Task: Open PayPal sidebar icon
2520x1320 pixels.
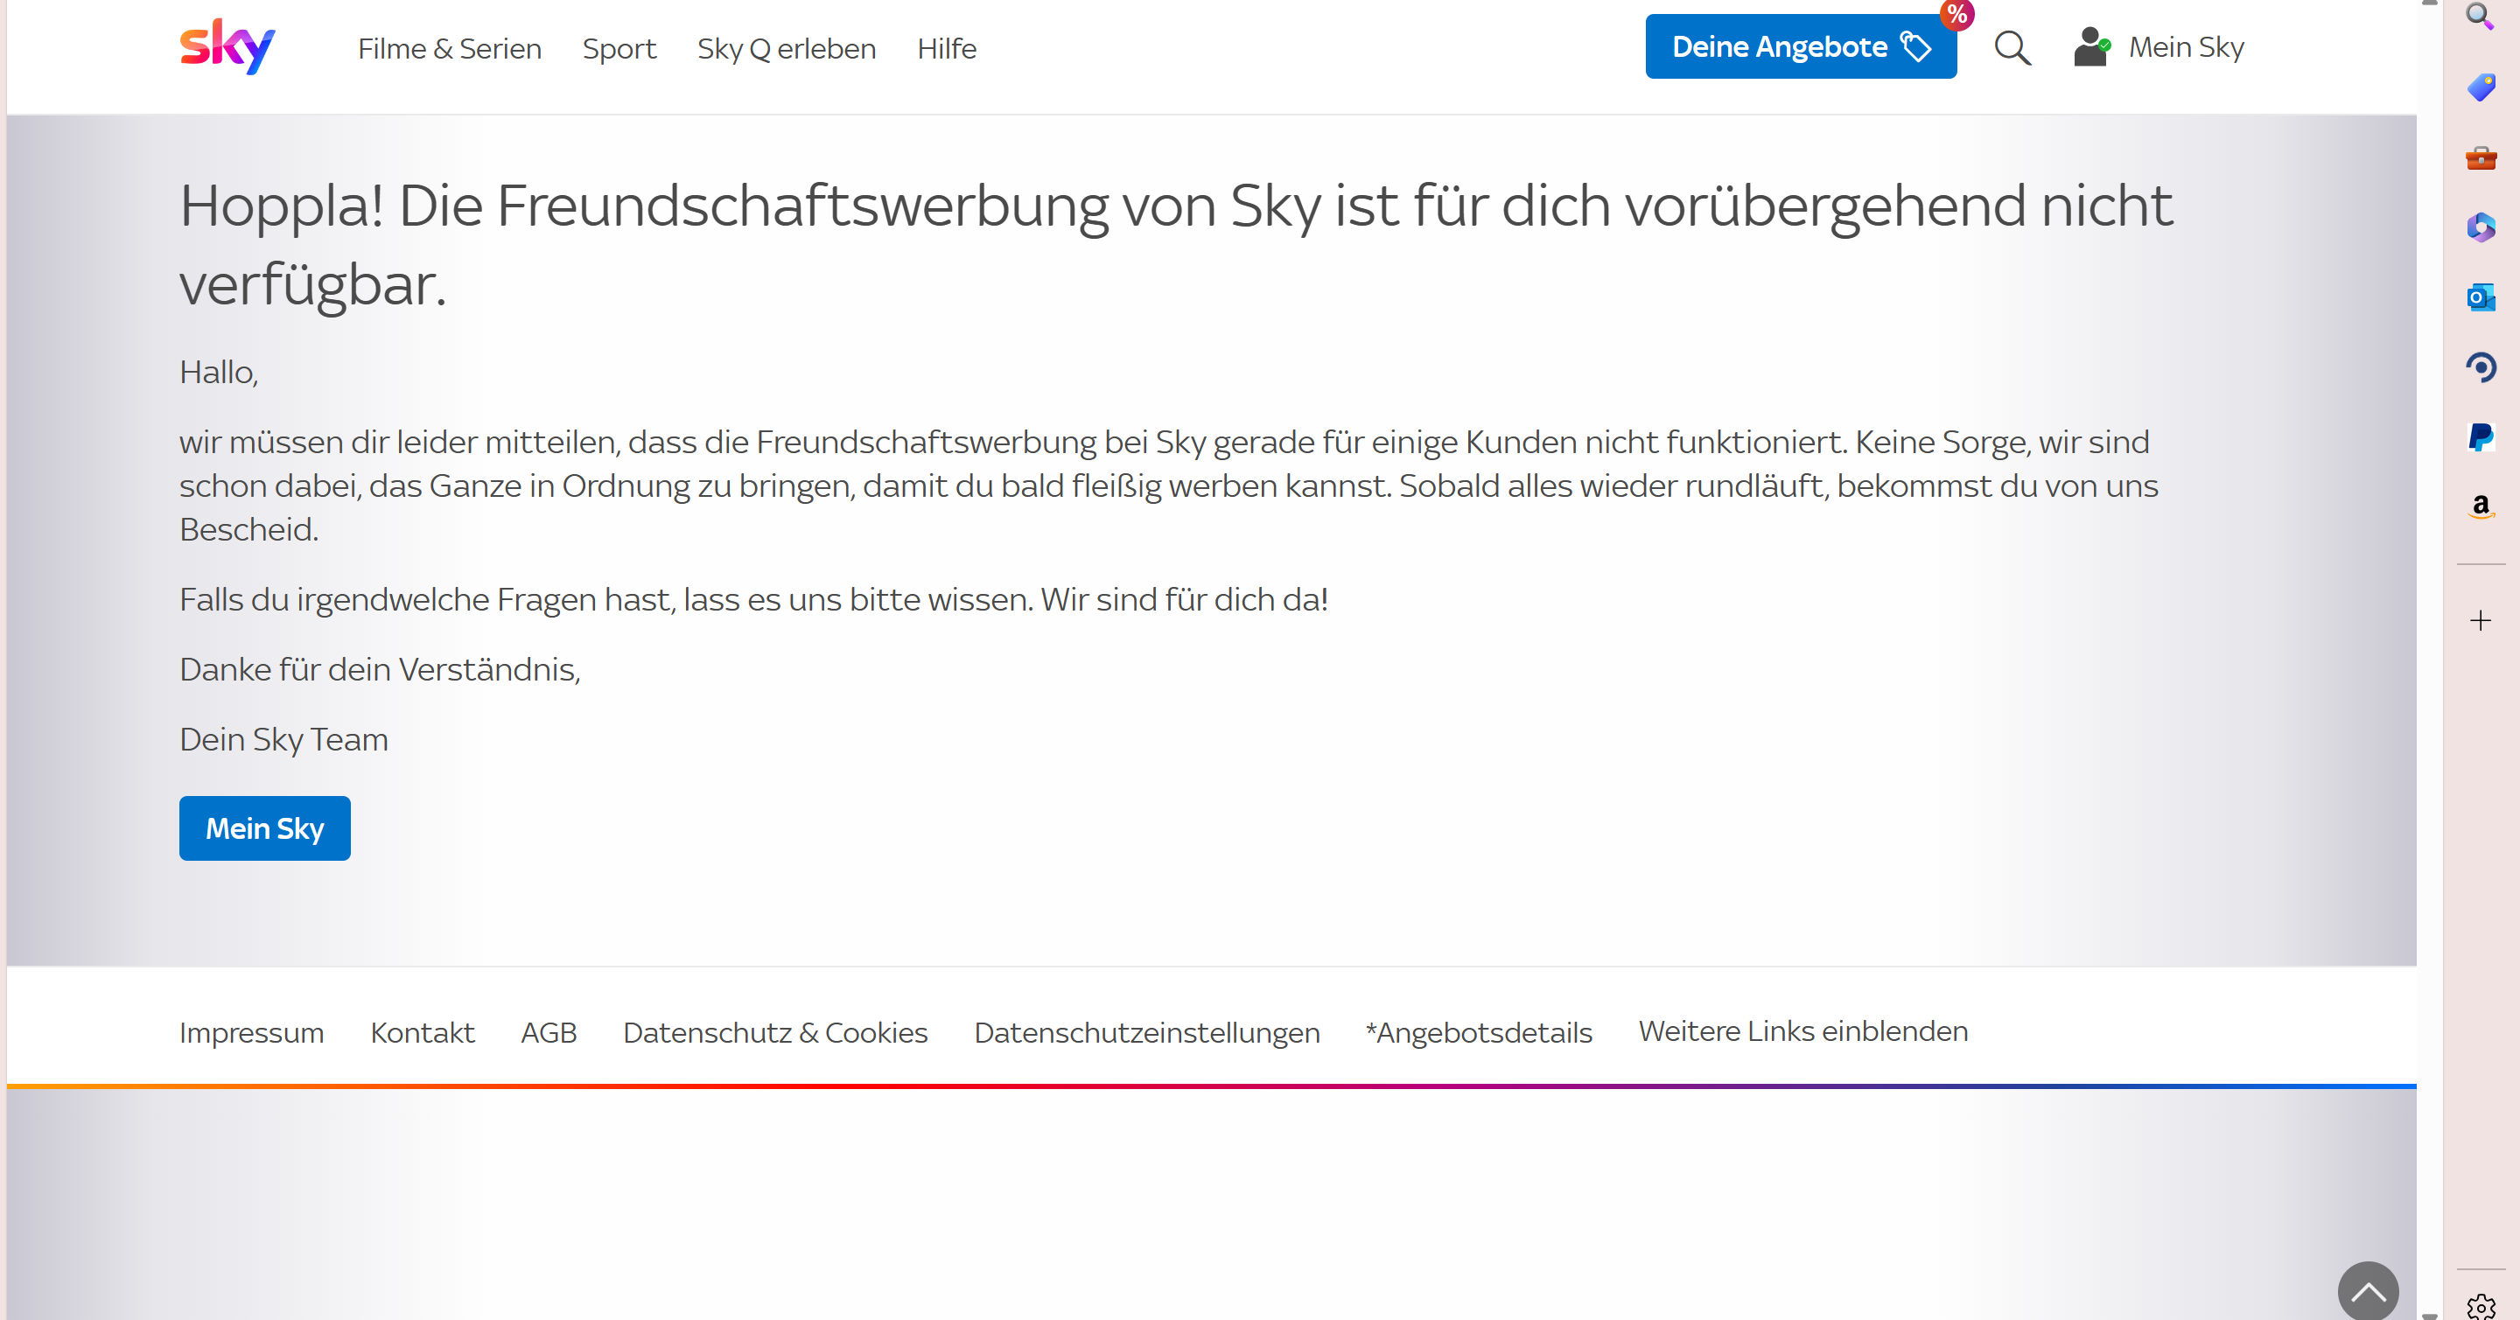Action: (2480, 437)
